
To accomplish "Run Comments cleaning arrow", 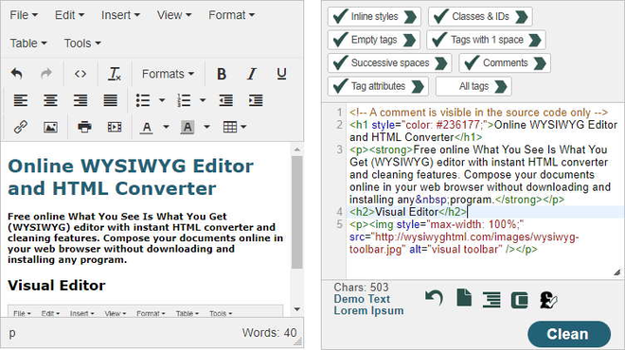I will click(540, 63).
